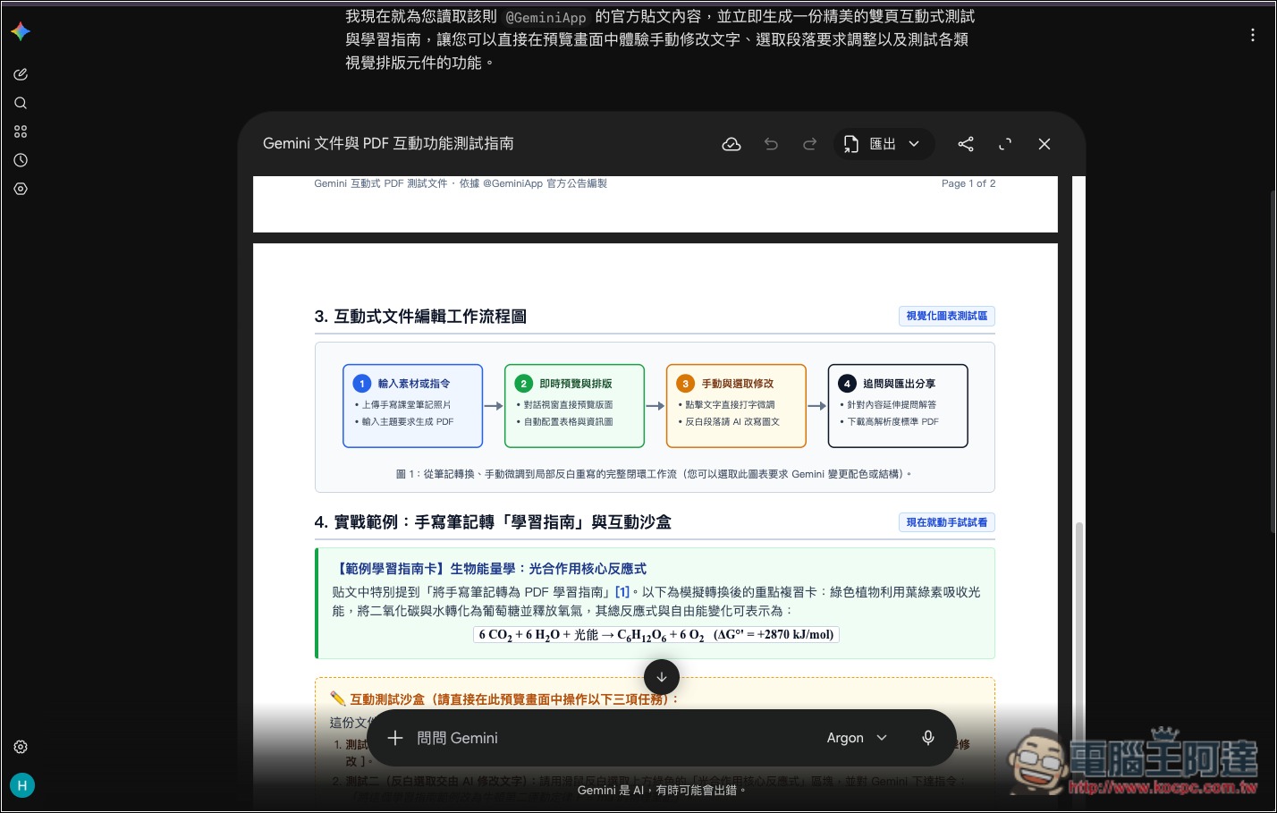
Task: Click the 視覺化圖表測試區 badge
Action: (947, 316)
